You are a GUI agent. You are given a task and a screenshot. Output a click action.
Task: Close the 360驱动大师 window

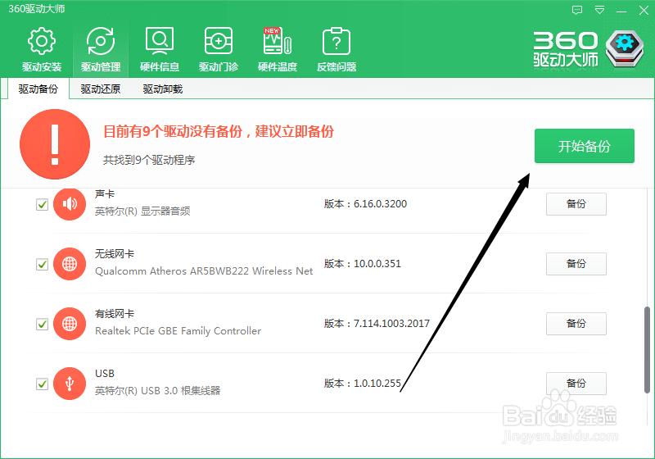tap(644, 10)
